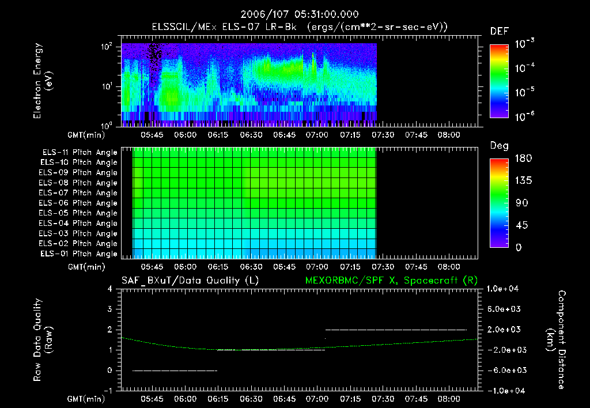Click the ELS-06 Pitch Angle row label
Screen dimensions: 590x408
click(x=78, y=203)
